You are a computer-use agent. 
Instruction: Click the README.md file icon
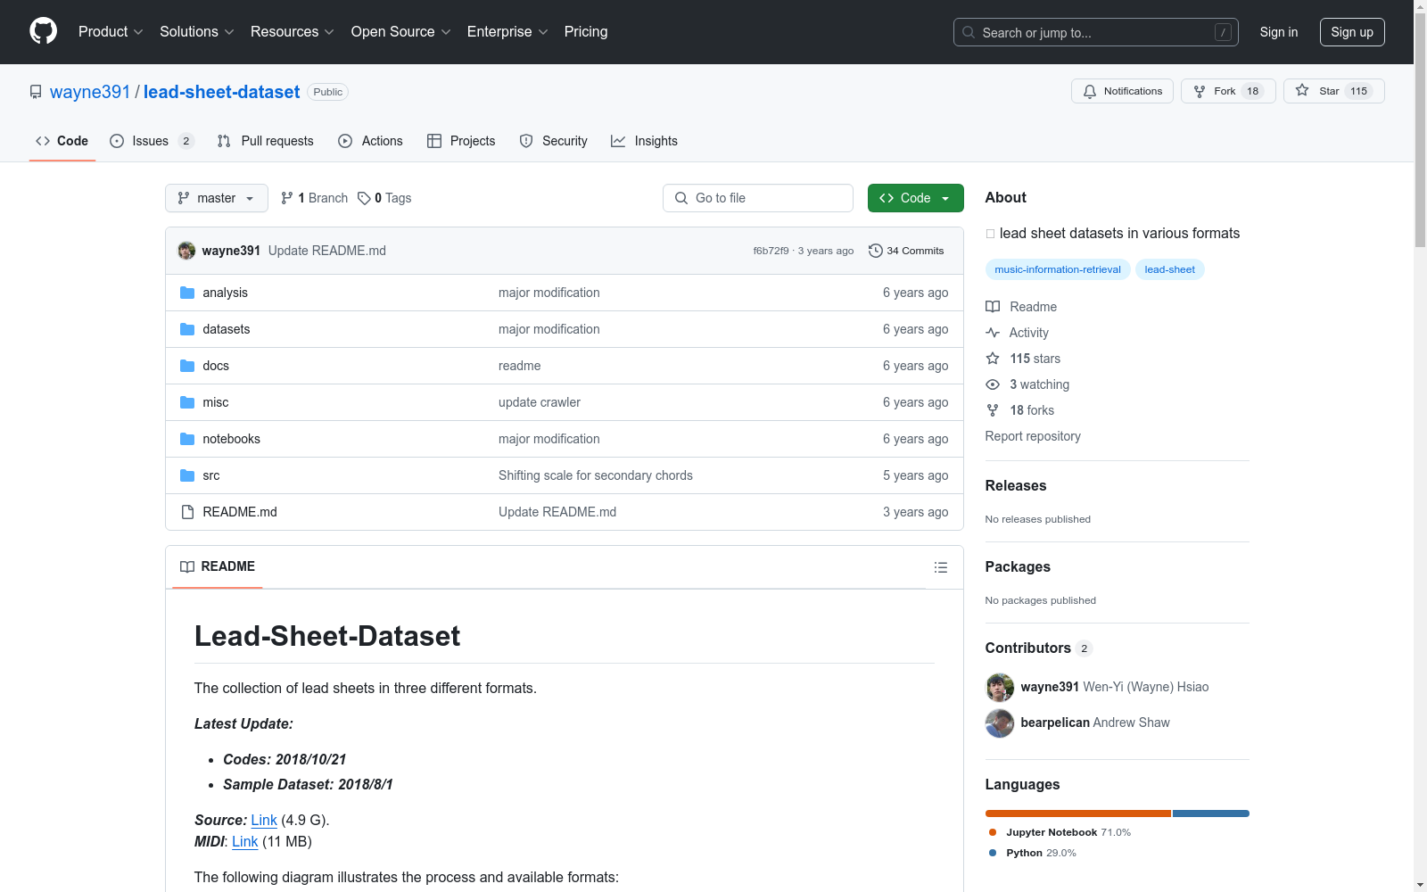(x=187, y=512)
